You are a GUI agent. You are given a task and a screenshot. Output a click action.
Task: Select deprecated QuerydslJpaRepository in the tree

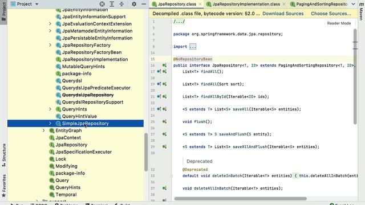[88, 95]
